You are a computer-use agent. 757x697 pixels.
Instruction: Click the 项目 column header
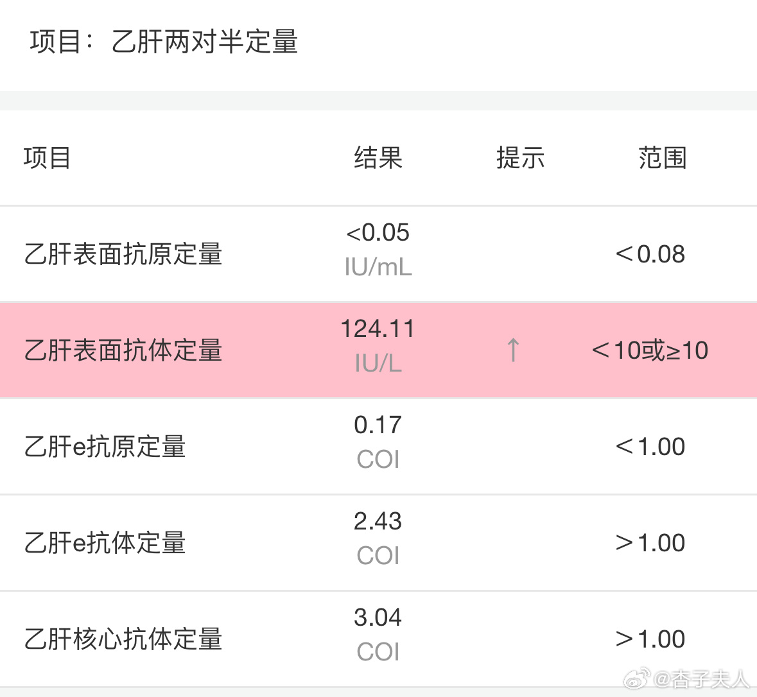(48, 158)
